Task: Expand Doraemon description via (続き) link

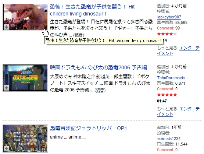Action: point(100,90)
